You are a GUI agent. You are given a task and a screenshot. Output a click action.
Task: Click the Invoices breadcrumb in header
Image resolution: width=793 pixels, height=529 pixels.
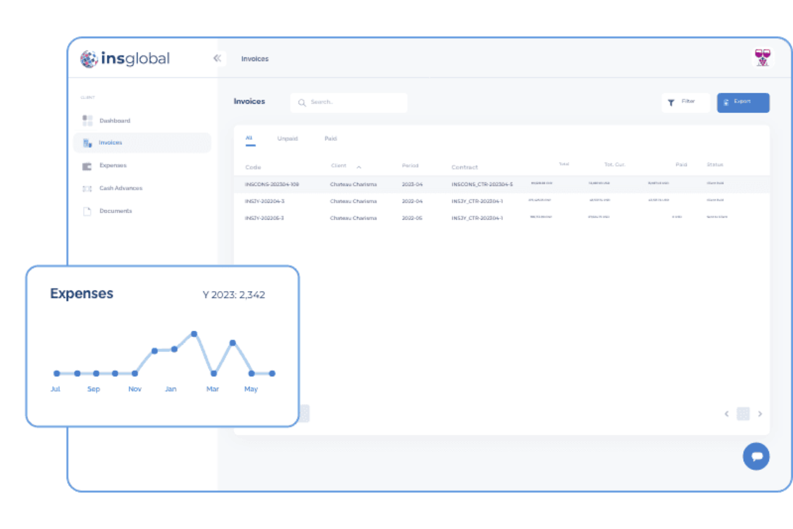pos(255,59)
